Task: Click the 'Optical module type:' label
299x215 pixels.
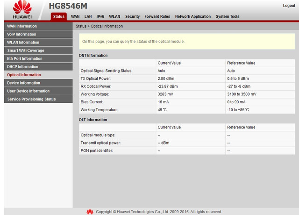Action: tap(98, 135)
